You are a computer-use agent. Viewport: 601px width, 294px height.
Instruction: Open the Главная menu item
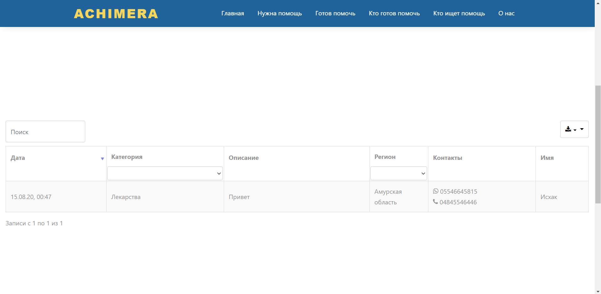(x=233, y=13)
